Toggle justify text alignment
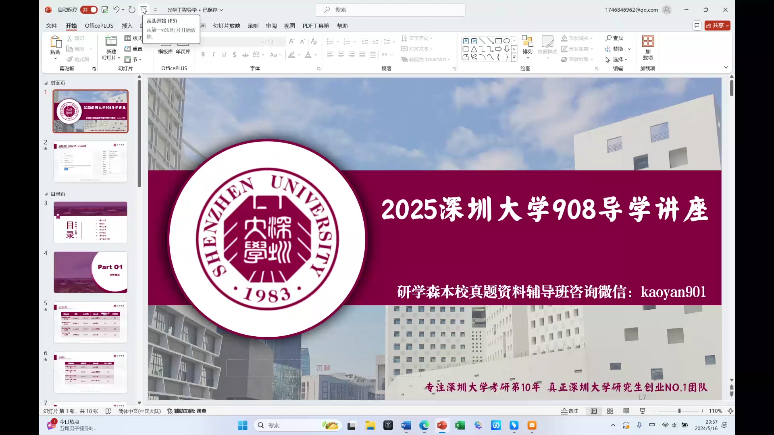Image resolution: width=774 pixels, height=435 pixels. click(x=362, y=55)
